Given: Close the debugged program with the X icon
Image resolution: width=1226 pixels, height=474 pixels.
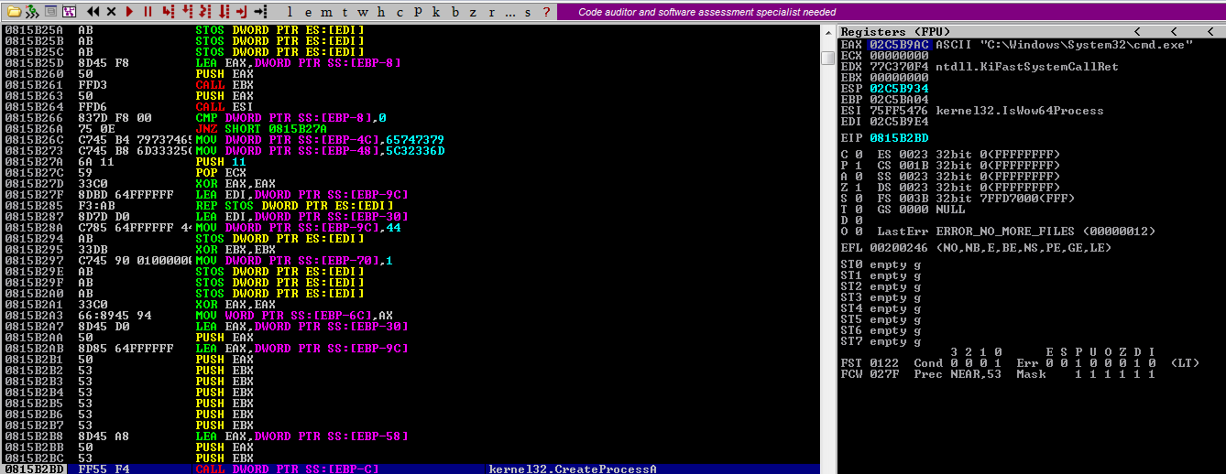Looking at the screenshot, I should click(x=112, y=12).
